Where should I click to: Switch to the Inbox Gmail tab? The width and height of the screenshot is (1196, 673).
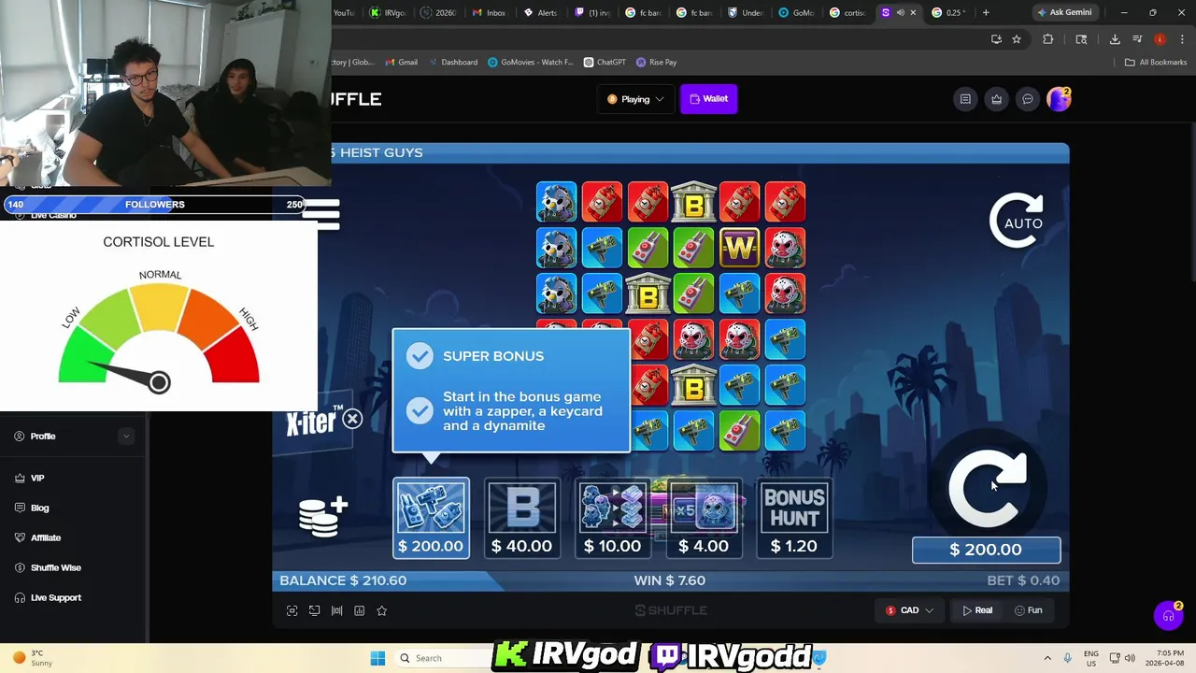(489, 12)
